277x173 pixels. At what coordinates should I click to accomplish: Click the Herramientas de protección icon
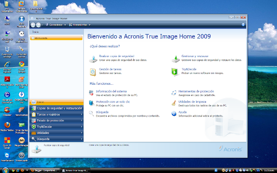pyautogui.click(x=174, y=93)
